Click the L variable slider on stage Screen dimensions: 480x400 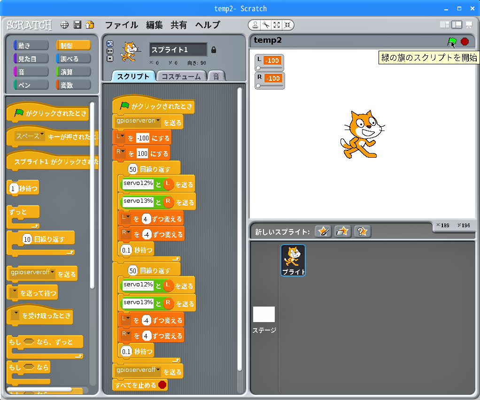(x=270, y=68)
